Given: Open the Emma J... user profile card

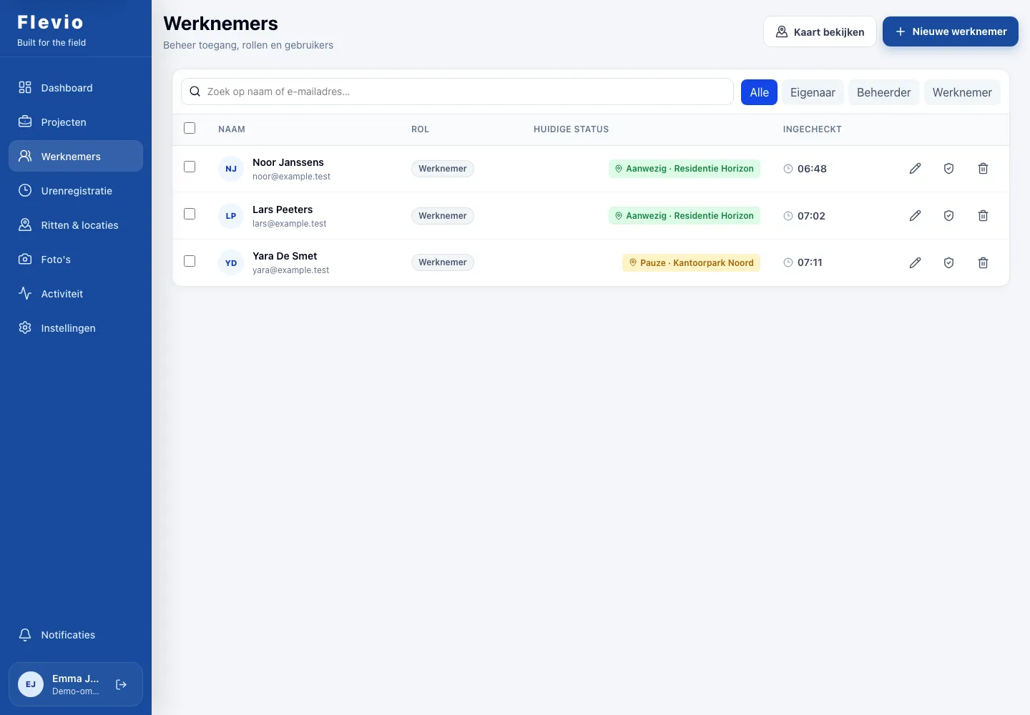Looking at the screenshot, I should point(76,684).
